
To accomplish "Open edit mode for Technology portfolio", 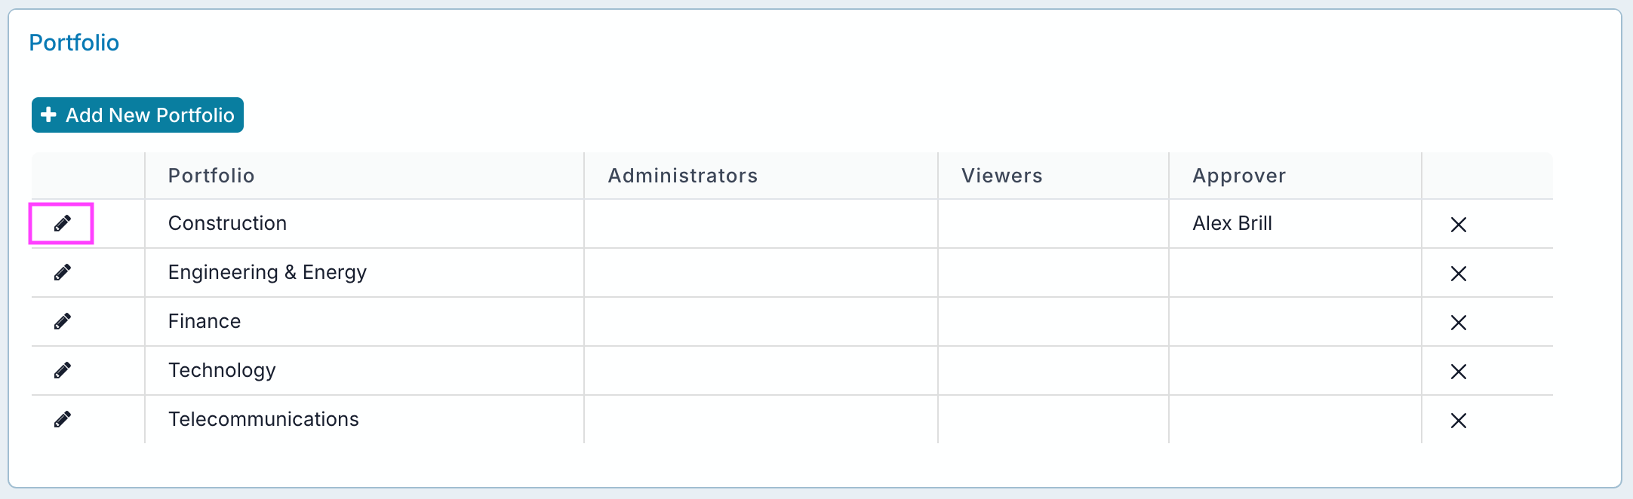I will [63, 370].
